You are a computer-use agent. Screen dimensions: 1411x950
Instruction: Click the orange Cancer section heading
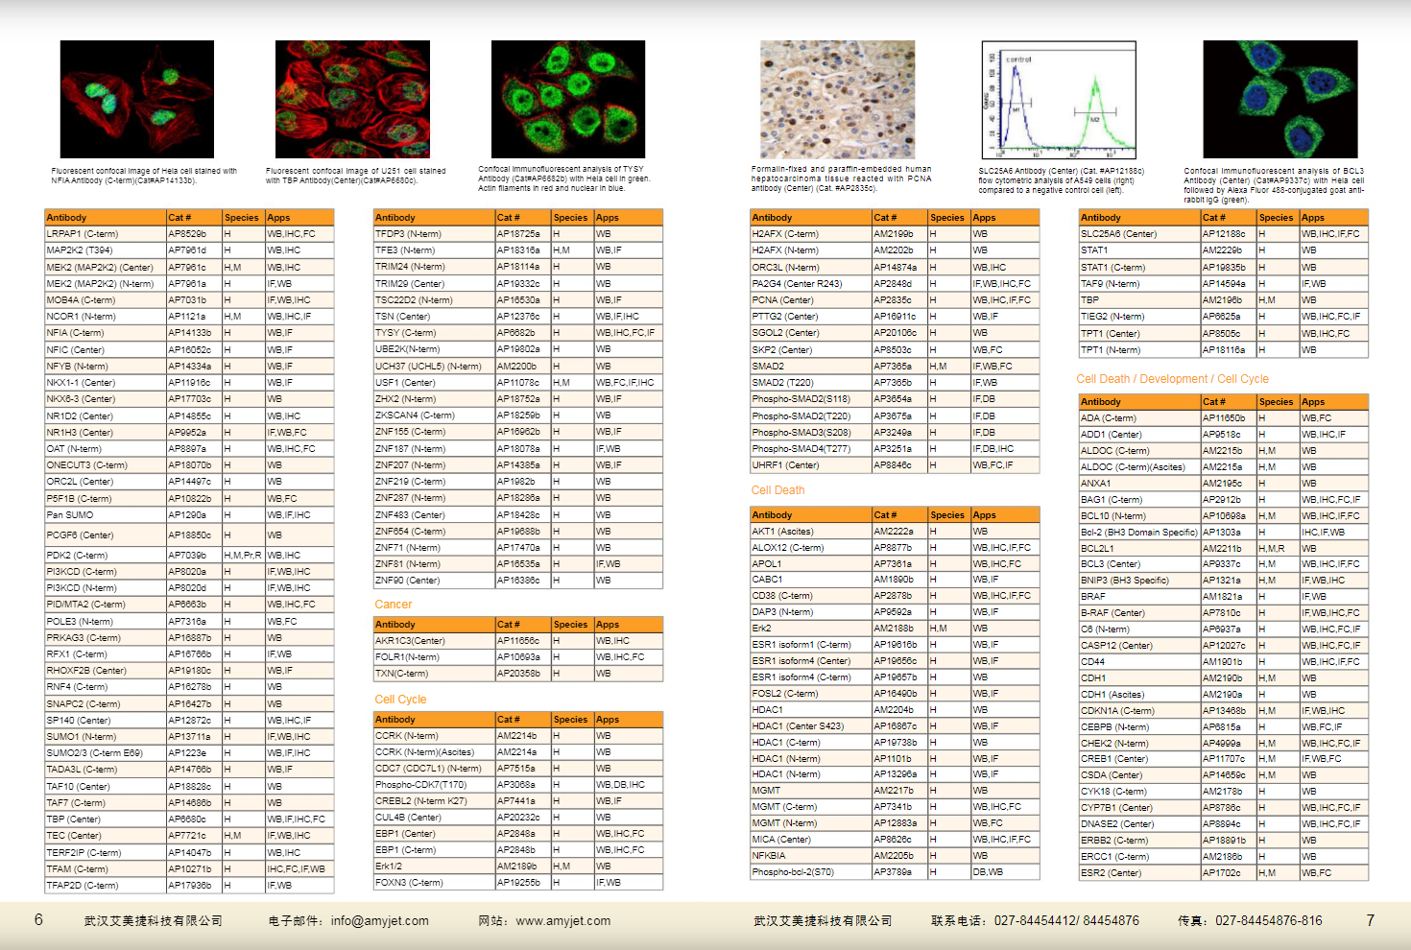(x=394, y=605)
